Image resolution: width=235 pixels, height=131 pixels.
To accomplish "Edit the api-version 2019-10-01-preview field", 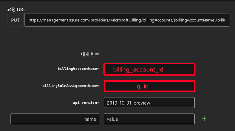I will (149, 103).
